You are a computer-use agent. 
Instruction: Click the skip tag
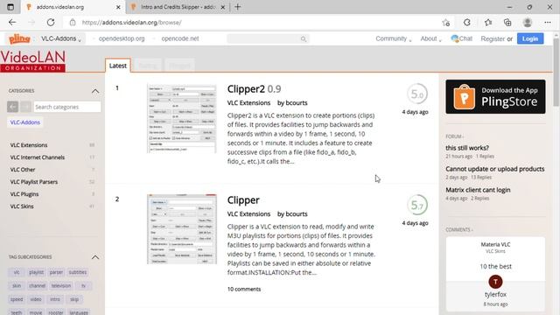click(74, 299)
